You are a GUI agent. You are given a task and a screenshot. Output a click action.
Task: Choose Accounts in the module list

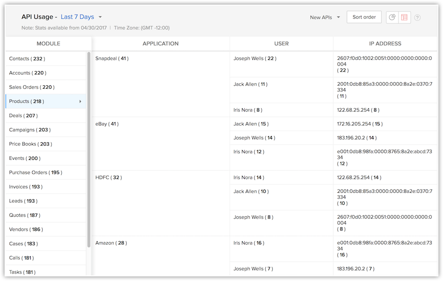pyautogui.click(x=28, y=73)
